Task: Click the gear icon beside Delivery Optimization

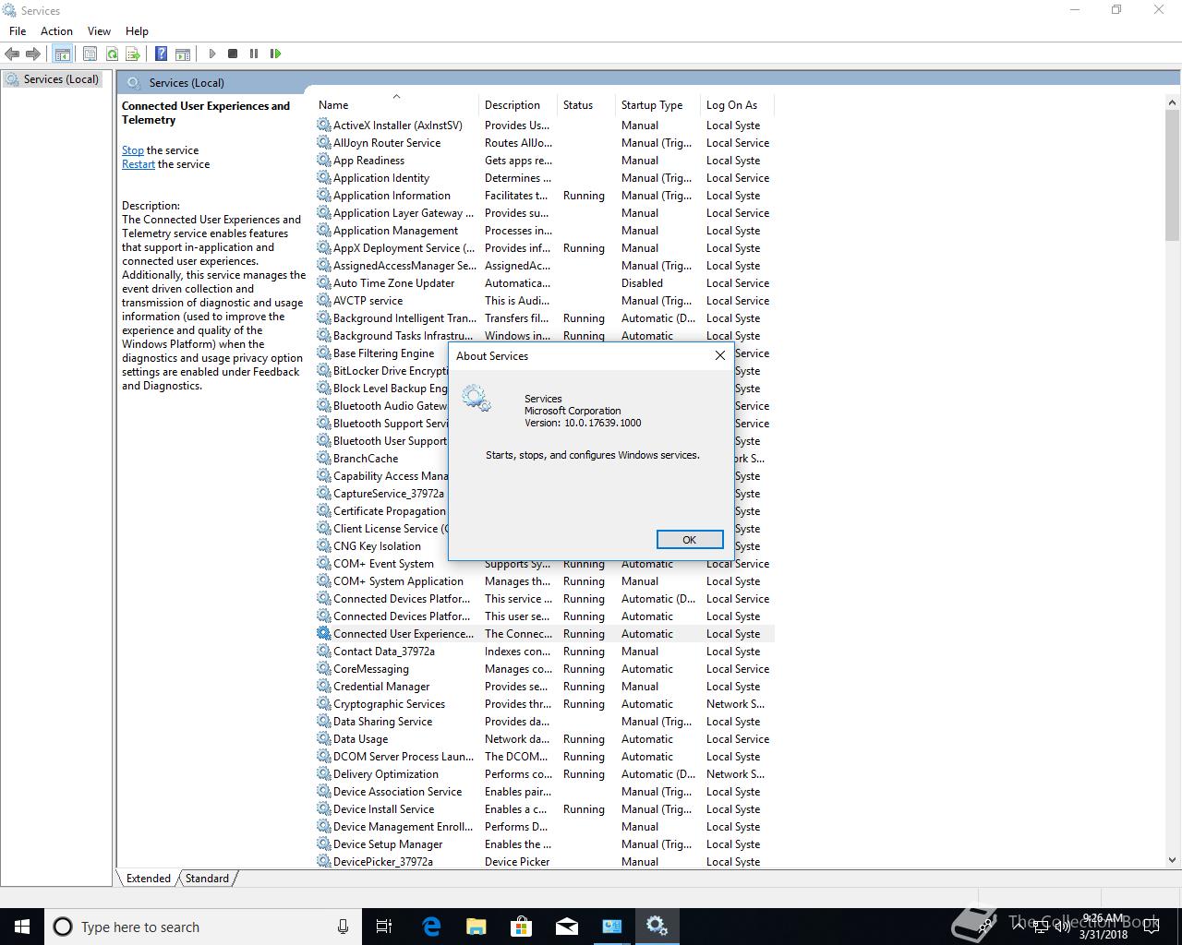Action: click(323, 773)
